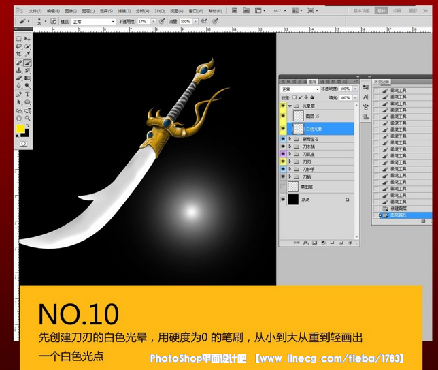This screenshot has height=370, width=438.
Task: Select the Path Selection tool
Action: click(19, 102)
